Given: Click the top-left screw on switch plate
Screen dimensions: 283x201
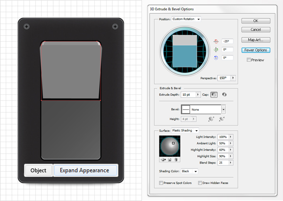Looking at the screenshot, I should (26, 26).
